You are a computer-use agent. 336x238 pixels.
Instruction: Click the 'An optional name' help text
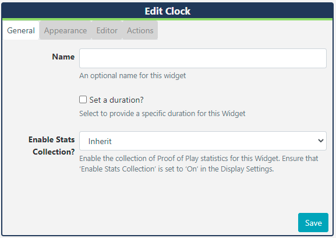point(132,76)
